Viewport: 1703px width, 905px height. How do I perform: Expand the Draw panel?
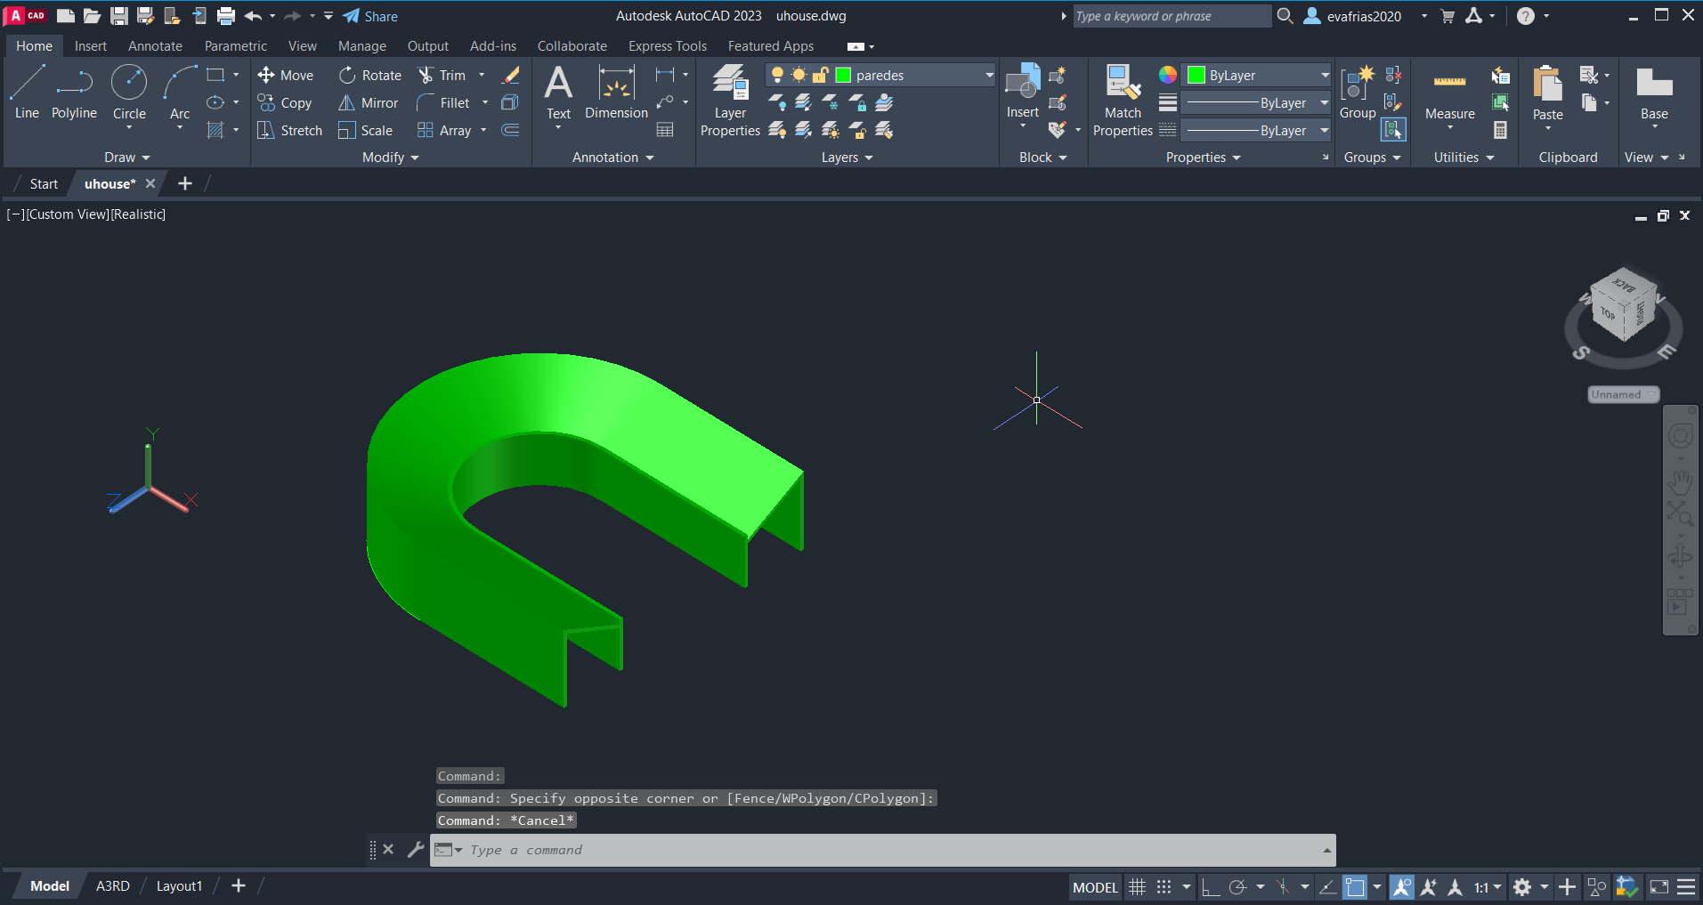tap(127, 158)
